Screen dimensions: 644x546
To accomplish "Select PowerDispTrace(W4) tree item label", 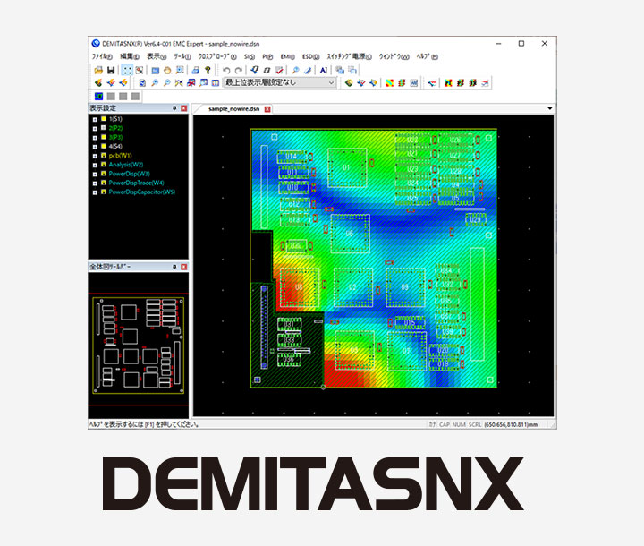I will 136,183.
